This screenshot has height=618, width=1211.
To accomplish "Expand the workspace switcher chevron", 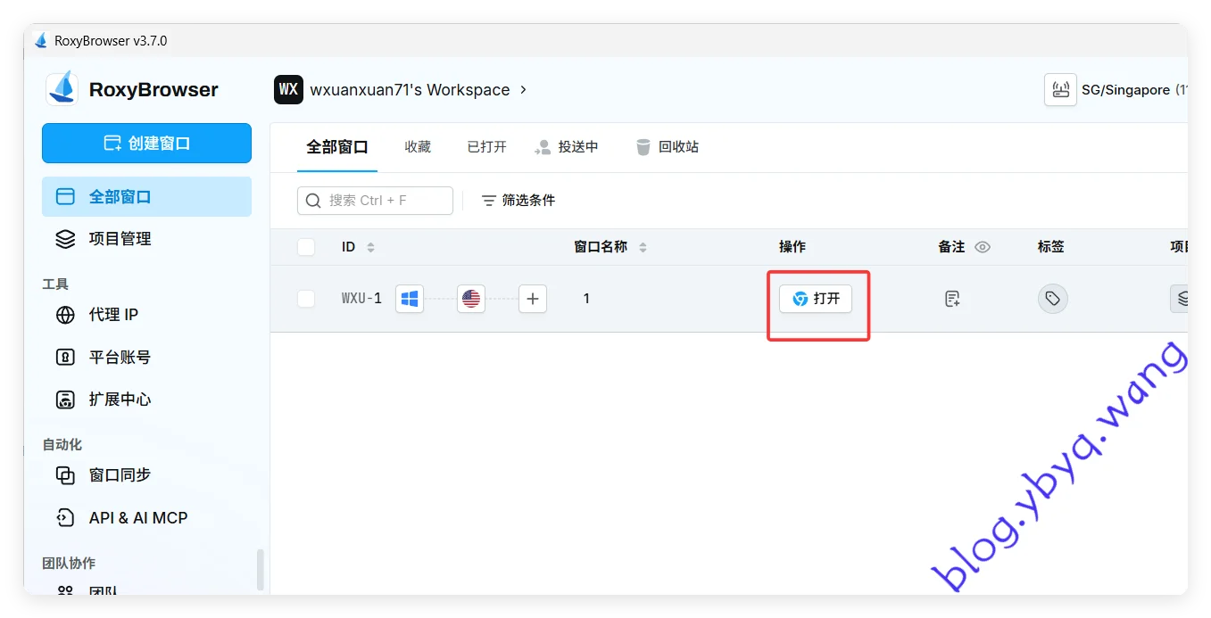I will pos(523,90).
